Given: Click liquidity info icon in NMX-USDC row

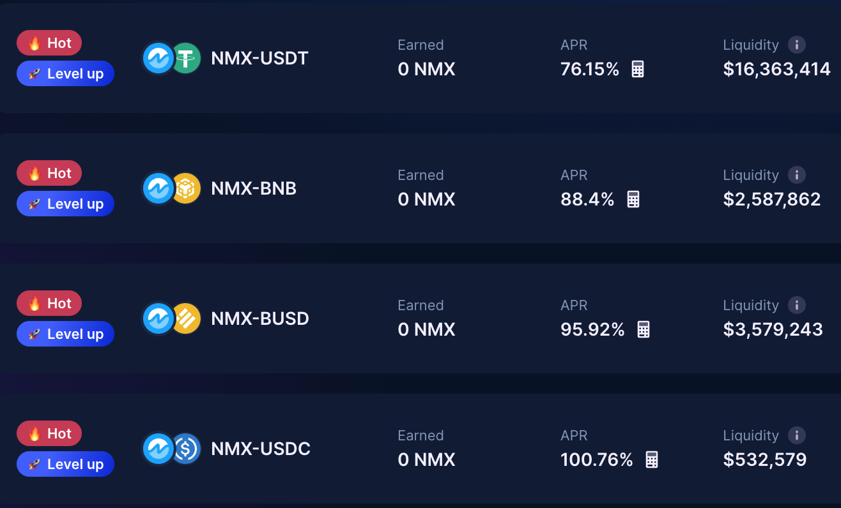Looking at the screenshot, I should [x=796, y=435].
